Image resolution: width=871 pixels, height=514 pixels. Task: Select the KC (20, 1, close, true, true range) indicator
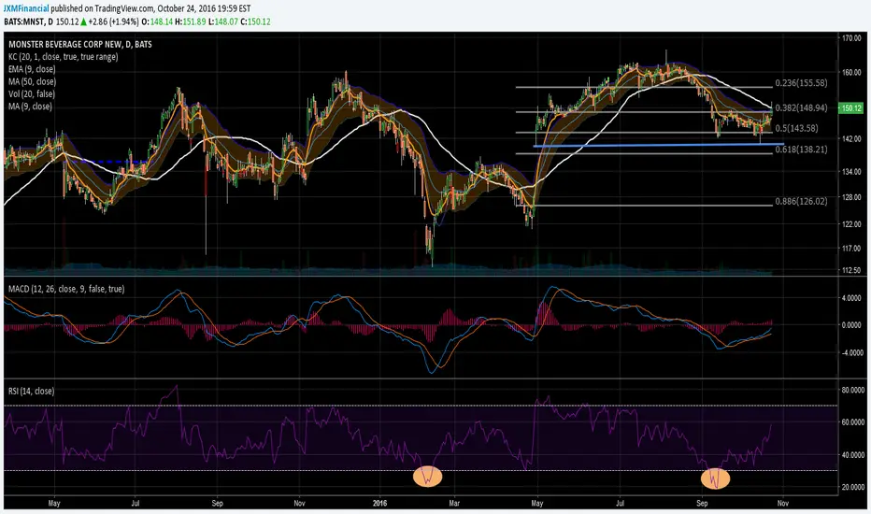(x=64, y=57)
